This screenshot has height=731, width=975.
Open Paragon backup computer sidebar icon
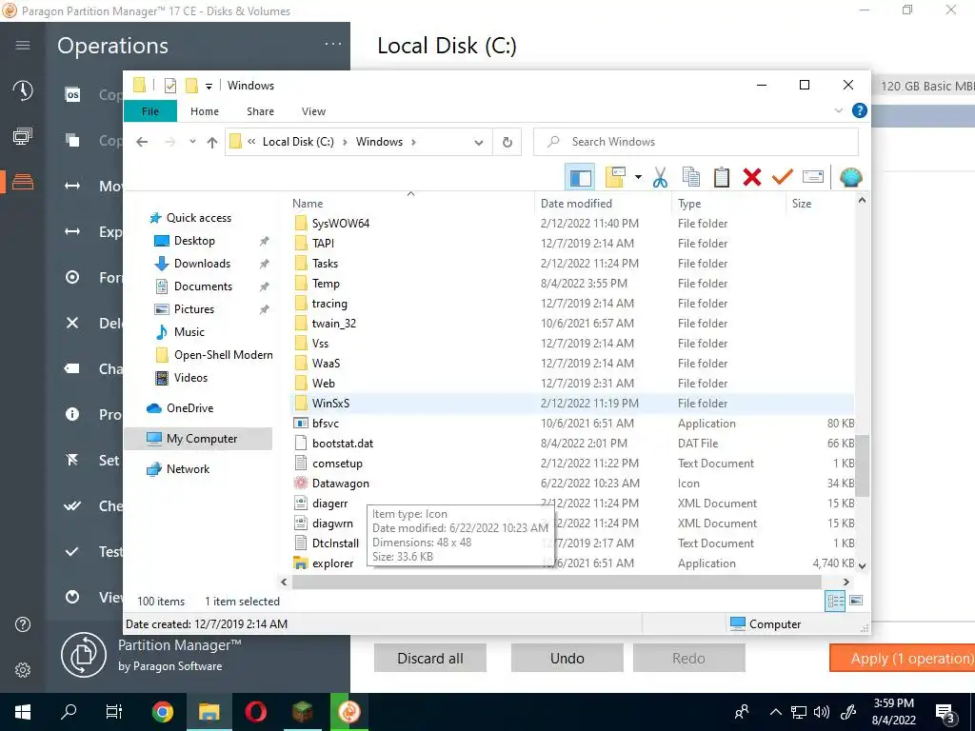pyautogui.click(x=23, y=136)
